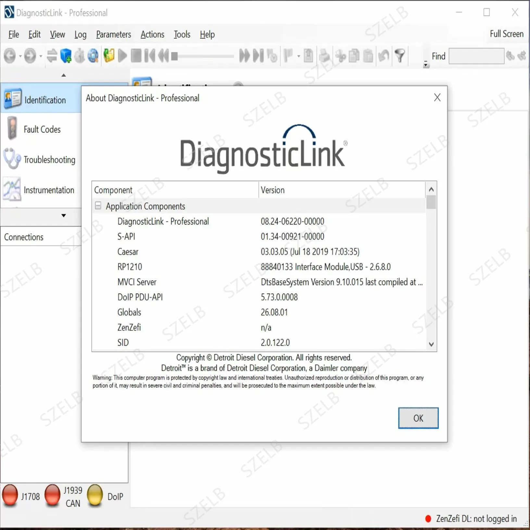Click the Undo toolbar icon

[x=384, y=56]
